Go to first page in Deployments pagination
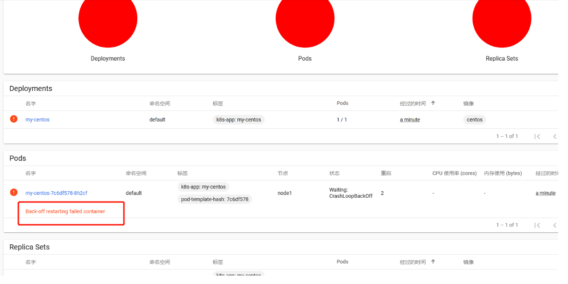The width and height of the screenshot is (568, 284). [537, 136]
